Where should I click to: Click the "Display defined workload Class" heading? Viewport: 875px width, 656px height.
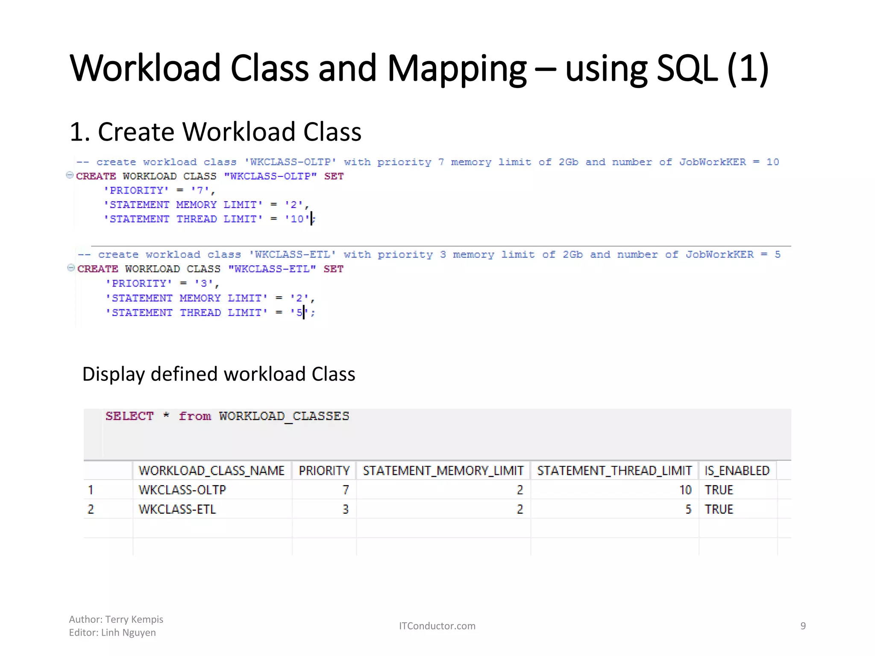click(218, 374)
